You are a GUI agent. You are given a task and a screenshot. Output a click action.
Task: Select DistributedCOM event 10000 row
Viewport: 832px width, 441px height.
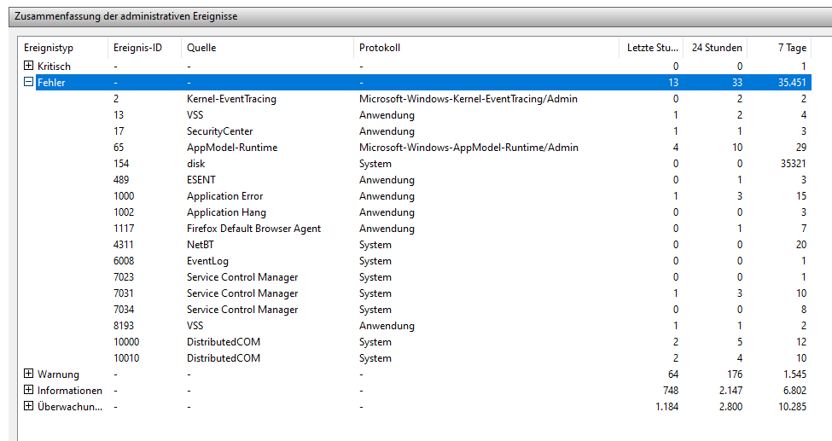pos(423,342)
